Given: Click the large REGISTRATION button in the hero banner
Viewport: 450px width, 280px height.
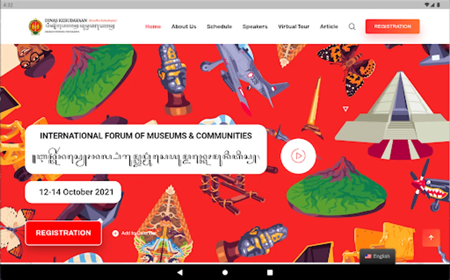Looking at the screenshot, I should [x=64, y=233].
